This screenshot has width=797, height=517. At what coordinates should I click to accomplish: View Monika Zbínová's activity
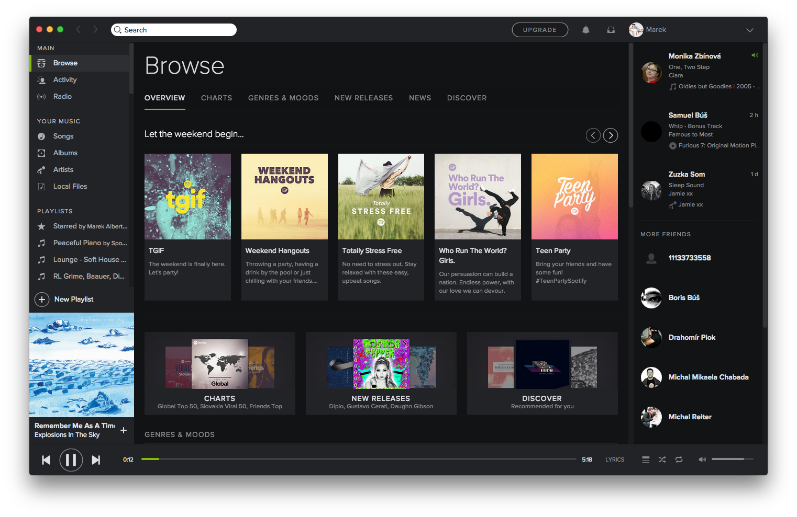695,56
